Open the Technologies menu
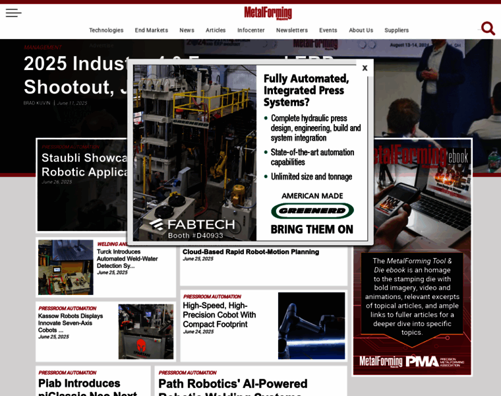The height and width of the screenshot is (396, 501). click(x=106, y=30)
